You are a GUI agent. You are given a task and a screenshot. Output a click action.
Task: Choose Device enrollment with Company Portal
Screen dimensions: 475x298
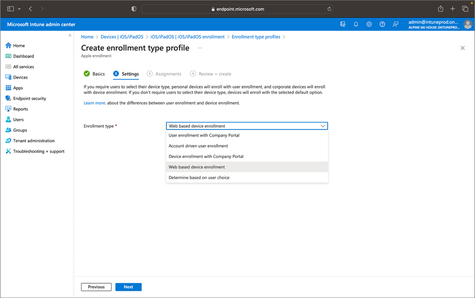point(247,157)
